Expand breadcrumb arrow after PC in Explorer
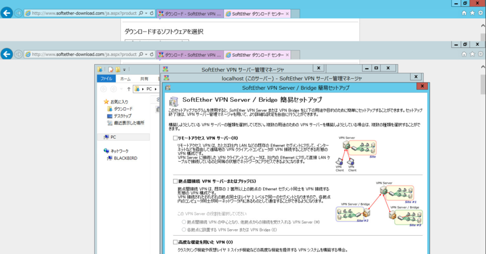Image resolution: width=486 pixels, height=254 pixels. tap(156, 89)
